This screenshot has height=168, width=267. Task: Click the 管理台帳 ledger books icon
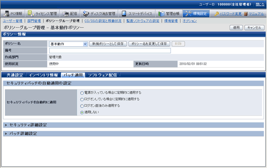pos(161,13)
